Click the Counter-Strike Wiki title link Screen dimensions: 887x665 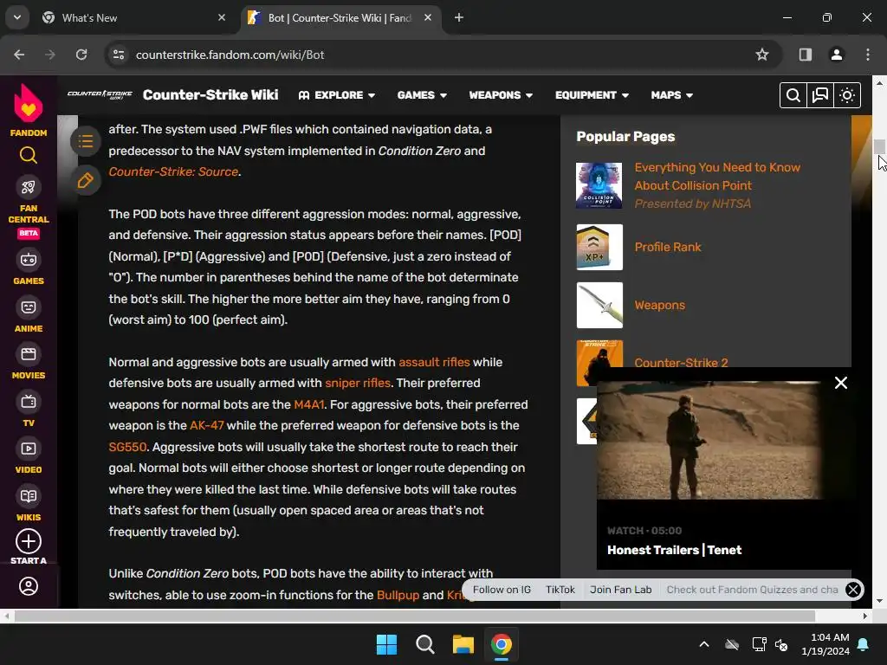click(210, 94)
